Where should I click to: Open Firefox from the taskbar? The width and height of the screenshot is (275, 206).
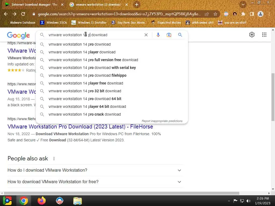(x=42, y=201)
